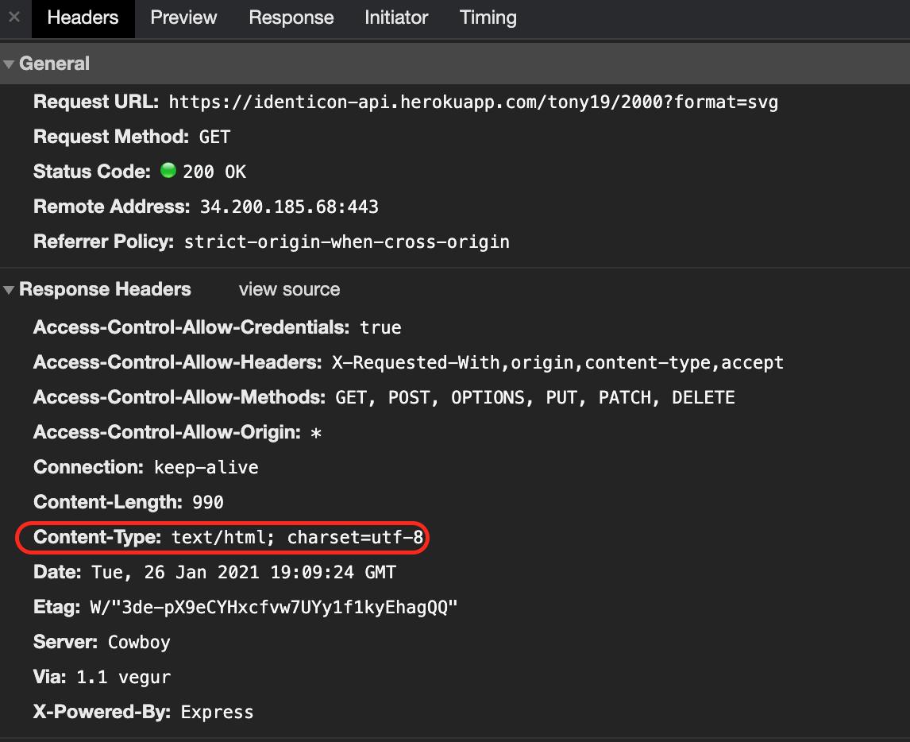
Task: Click the Response Headers triangle icon
Action: coord(9,290)
